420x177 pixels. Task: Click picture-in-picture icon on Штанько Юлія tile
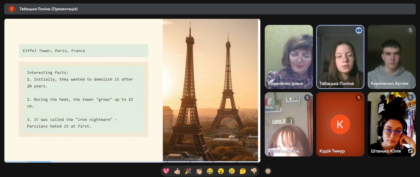[410, 151]
